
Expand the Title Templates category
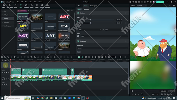8,26
